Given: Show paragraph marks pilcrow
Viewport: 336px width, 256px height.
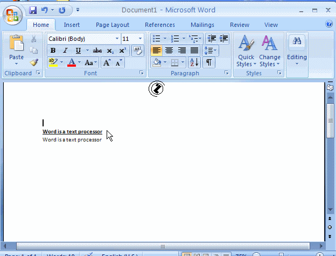Looking at the screenshot, I should click(x=209, y=63).
